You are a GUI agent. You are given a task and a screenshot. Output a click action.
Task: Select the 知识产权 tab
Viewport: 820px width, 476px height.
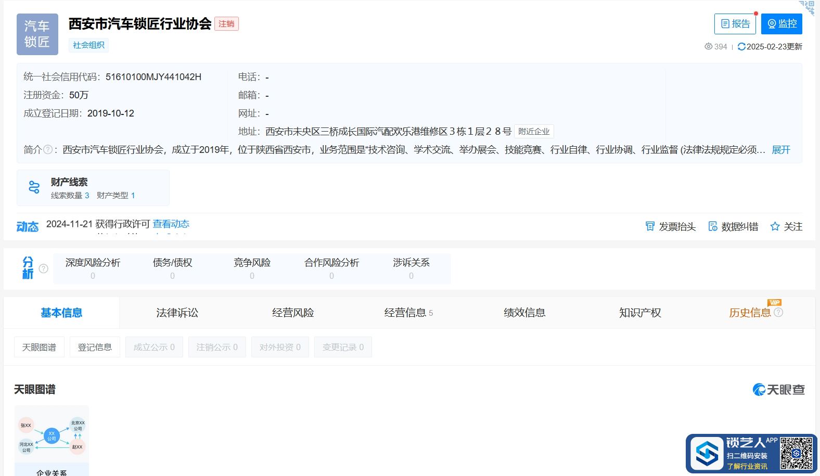[x=640, y=313]
